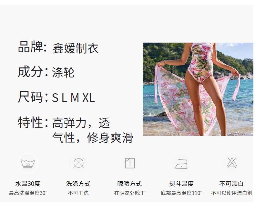Click the 特性 feature description text

pos(93,130)
